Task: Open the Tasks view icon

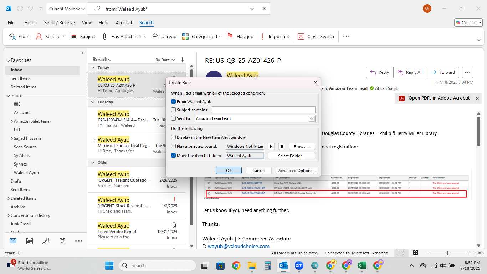Action: tap(62, 241)
